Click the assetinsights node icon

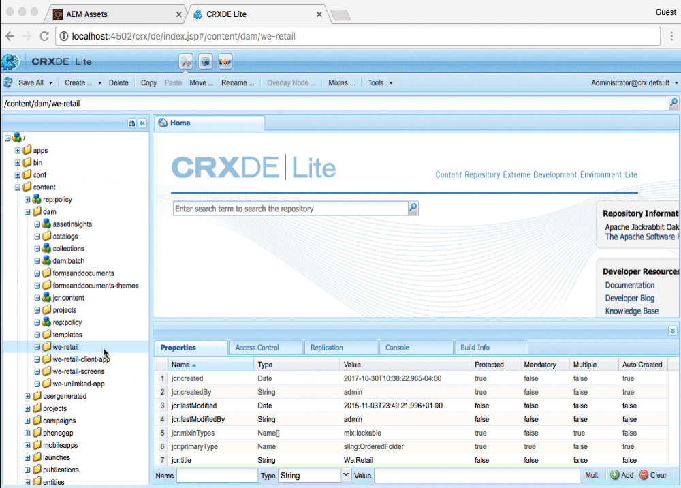point(46,224)
